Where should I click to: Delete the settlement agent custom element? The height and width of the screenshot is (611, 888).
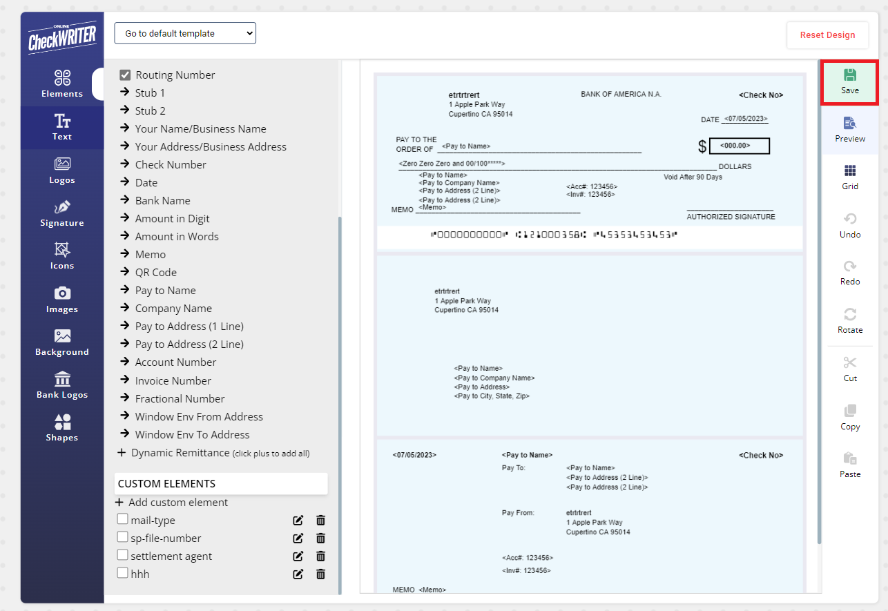pyautogui.click(x=320, y=556)
